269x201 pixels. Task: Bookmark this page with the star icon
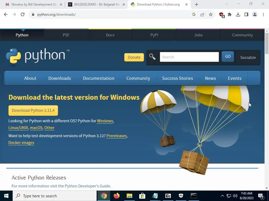(211, 15)
